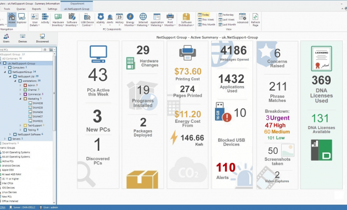
Task: Open the Print Monitor dropdown
Action: (170, 19)
